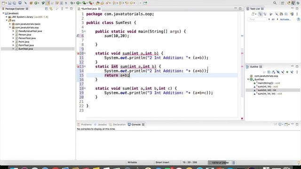Toggle Link with Editor in Package Explorer
The height and width of the screenshot is (169, 301).
[x=51, y=8]
